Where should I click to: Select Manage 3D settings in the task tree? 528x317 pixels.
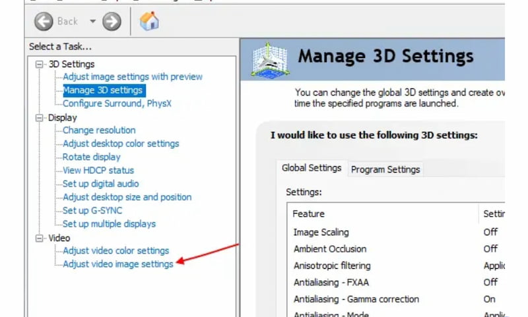(104, 90)
